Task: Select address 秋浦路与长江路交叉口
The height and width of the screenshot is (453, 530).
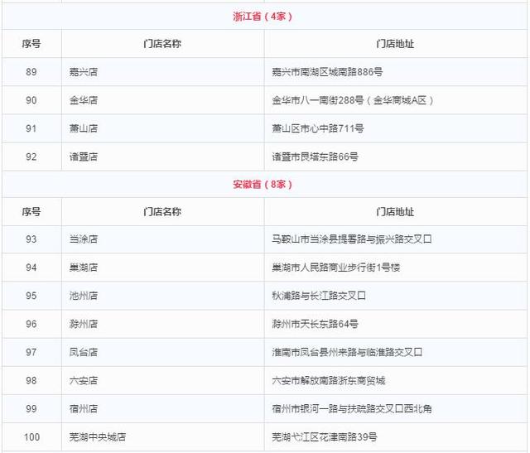Action: pyautogui.click(x=319, y=296)
